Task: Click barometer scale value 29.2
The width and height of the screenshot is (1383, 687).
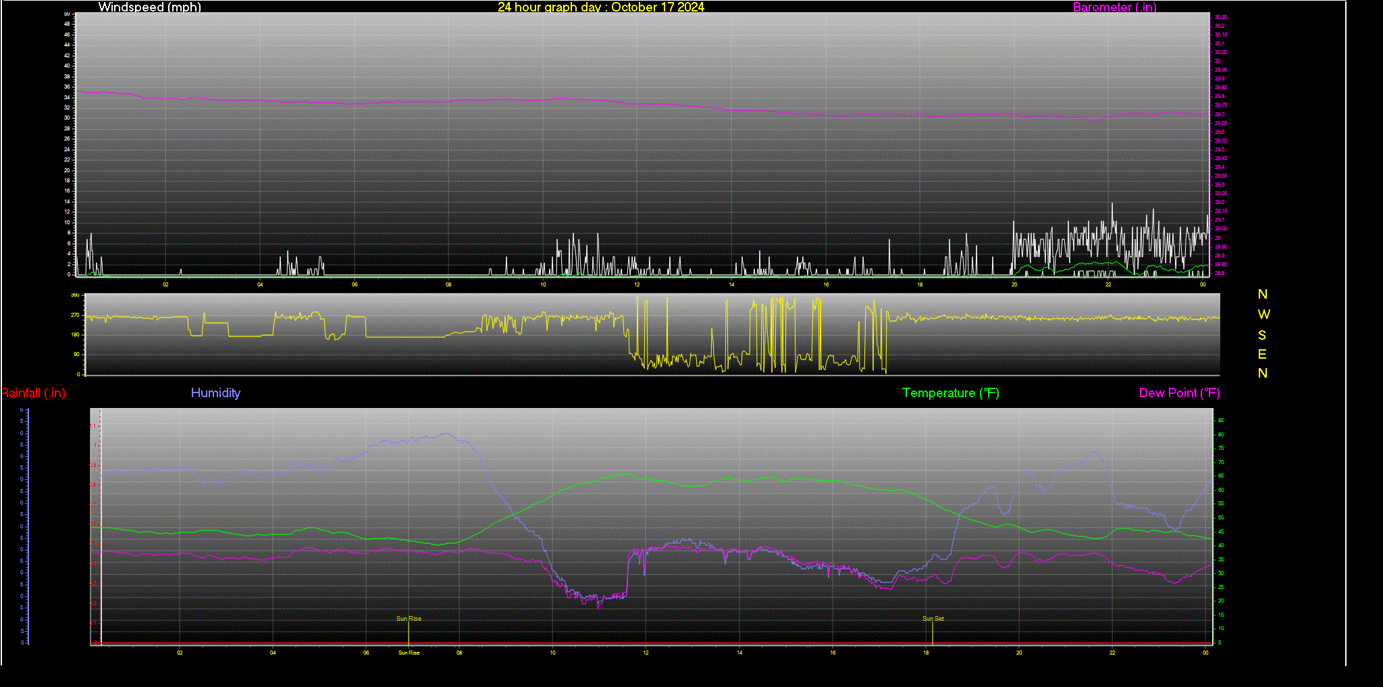Action: click(x=1220, y=202)
